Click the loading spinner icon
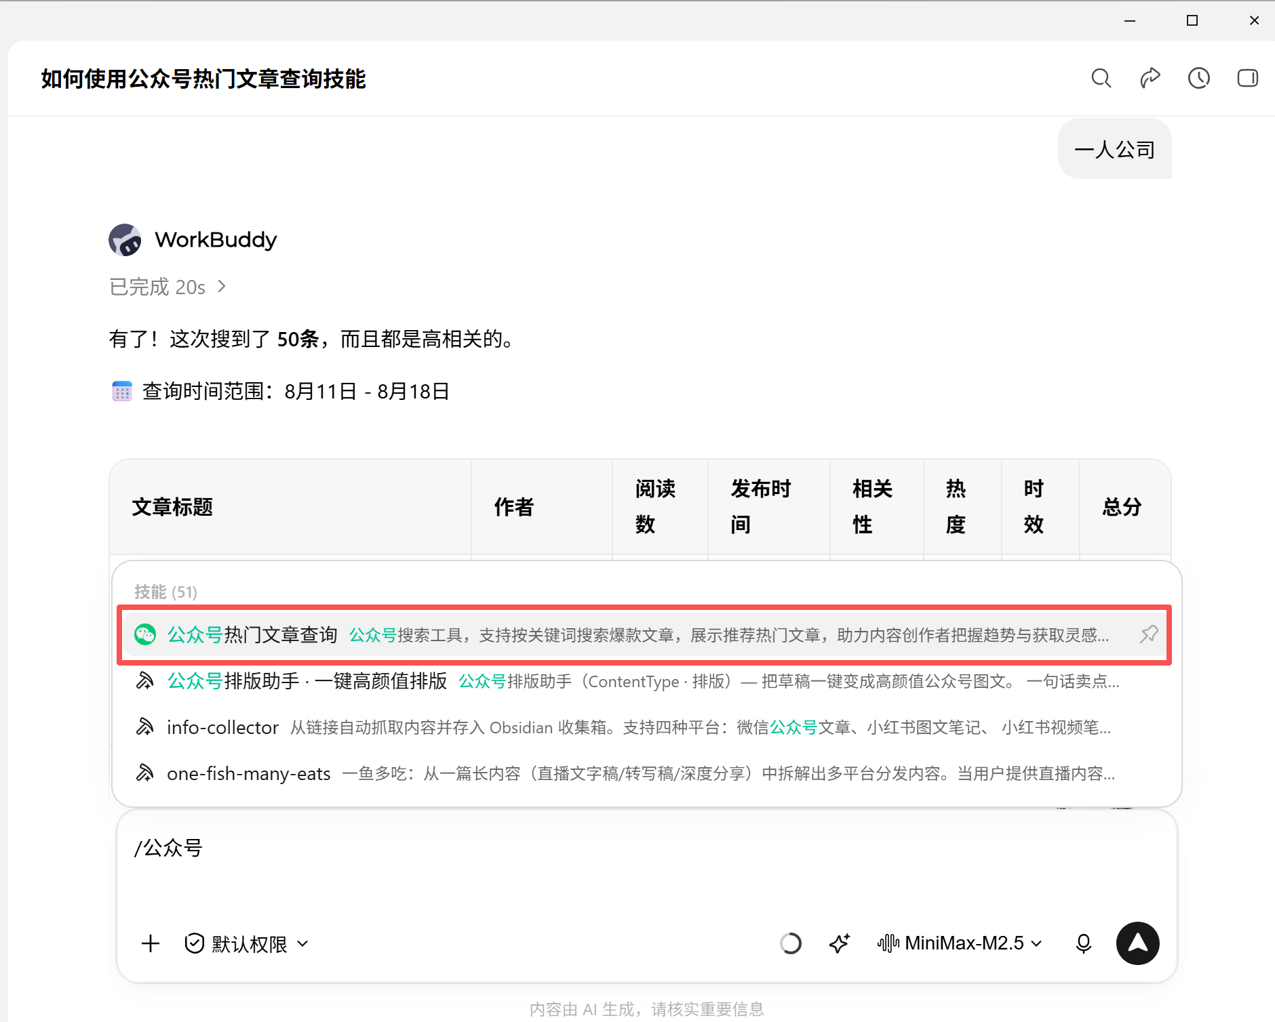The height and width of the screenshot is (1022, 1275). 791,943
